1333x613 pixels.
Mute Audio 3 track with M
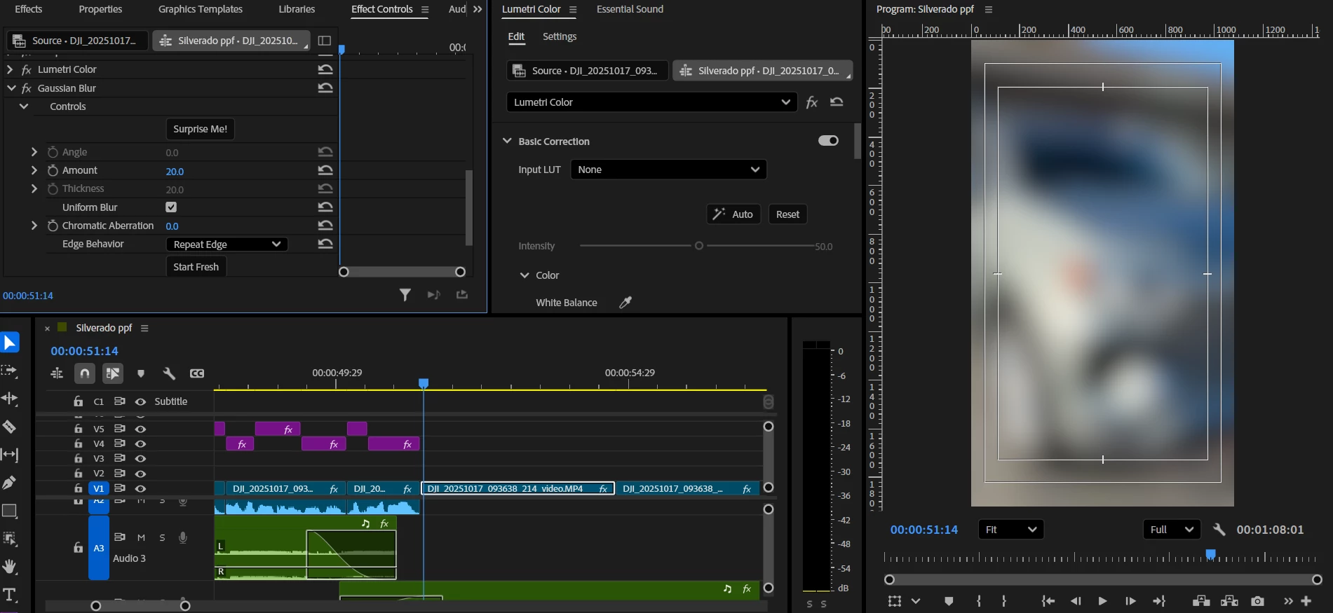pos(141,537)
